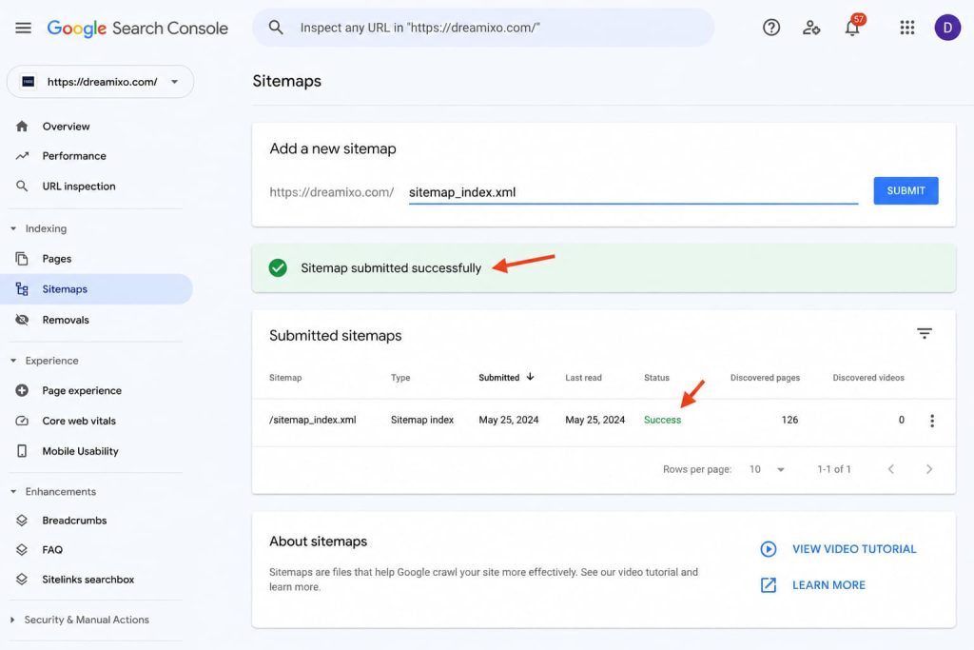This screenshot has height=650, width=974.
Task: Open the dreamixo.com property selector dropdown
Action: pos(100,82)
